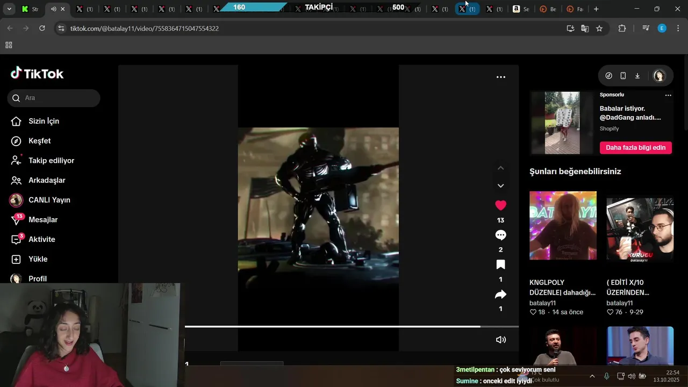
Task: Share the video using the arrow icon
Action: pos(500,295)
